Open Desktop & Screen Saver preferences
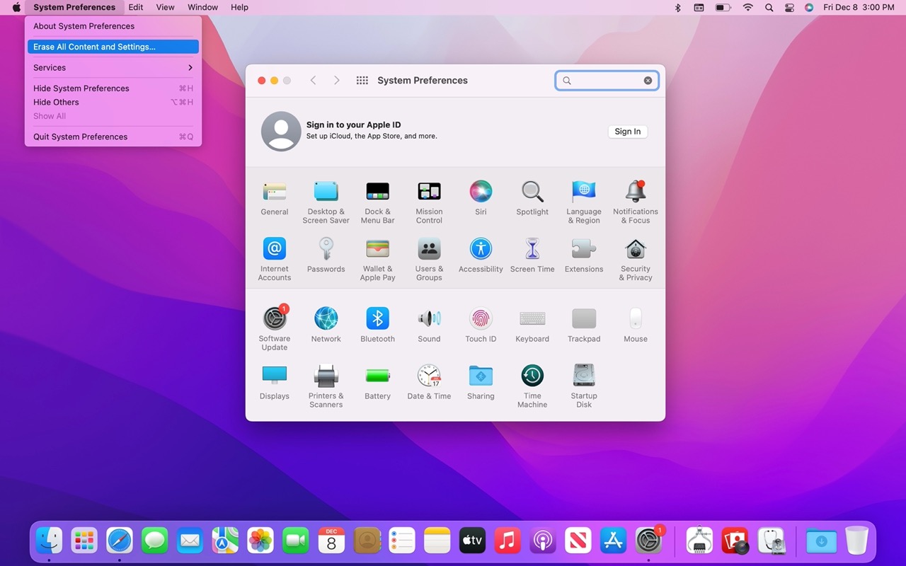This screenshot has width=906, height=566. point(326,202)
